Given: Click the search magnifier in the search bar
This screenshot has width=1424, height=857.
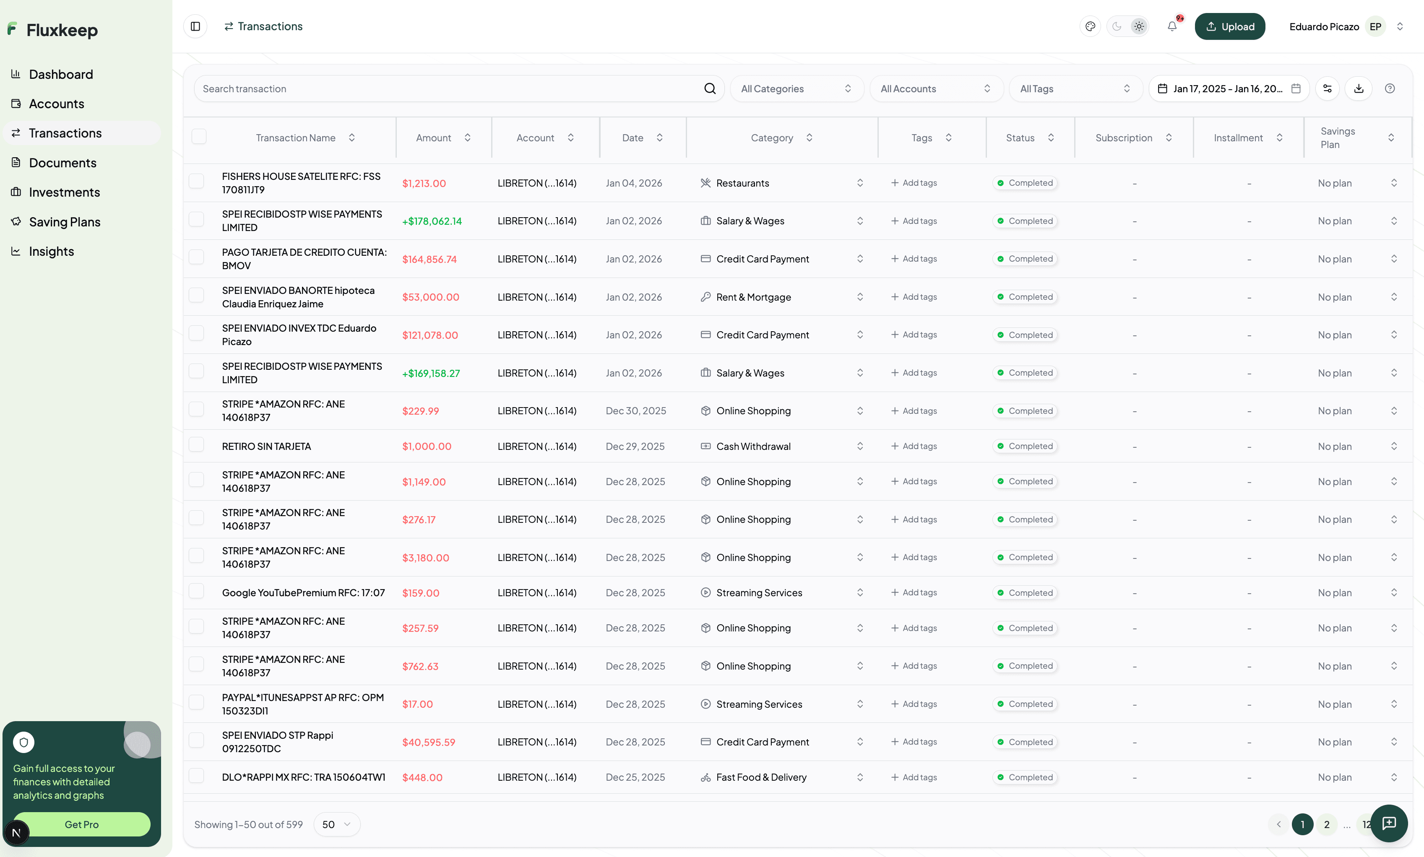Looking at the screenshot, I should pos(710,88).
